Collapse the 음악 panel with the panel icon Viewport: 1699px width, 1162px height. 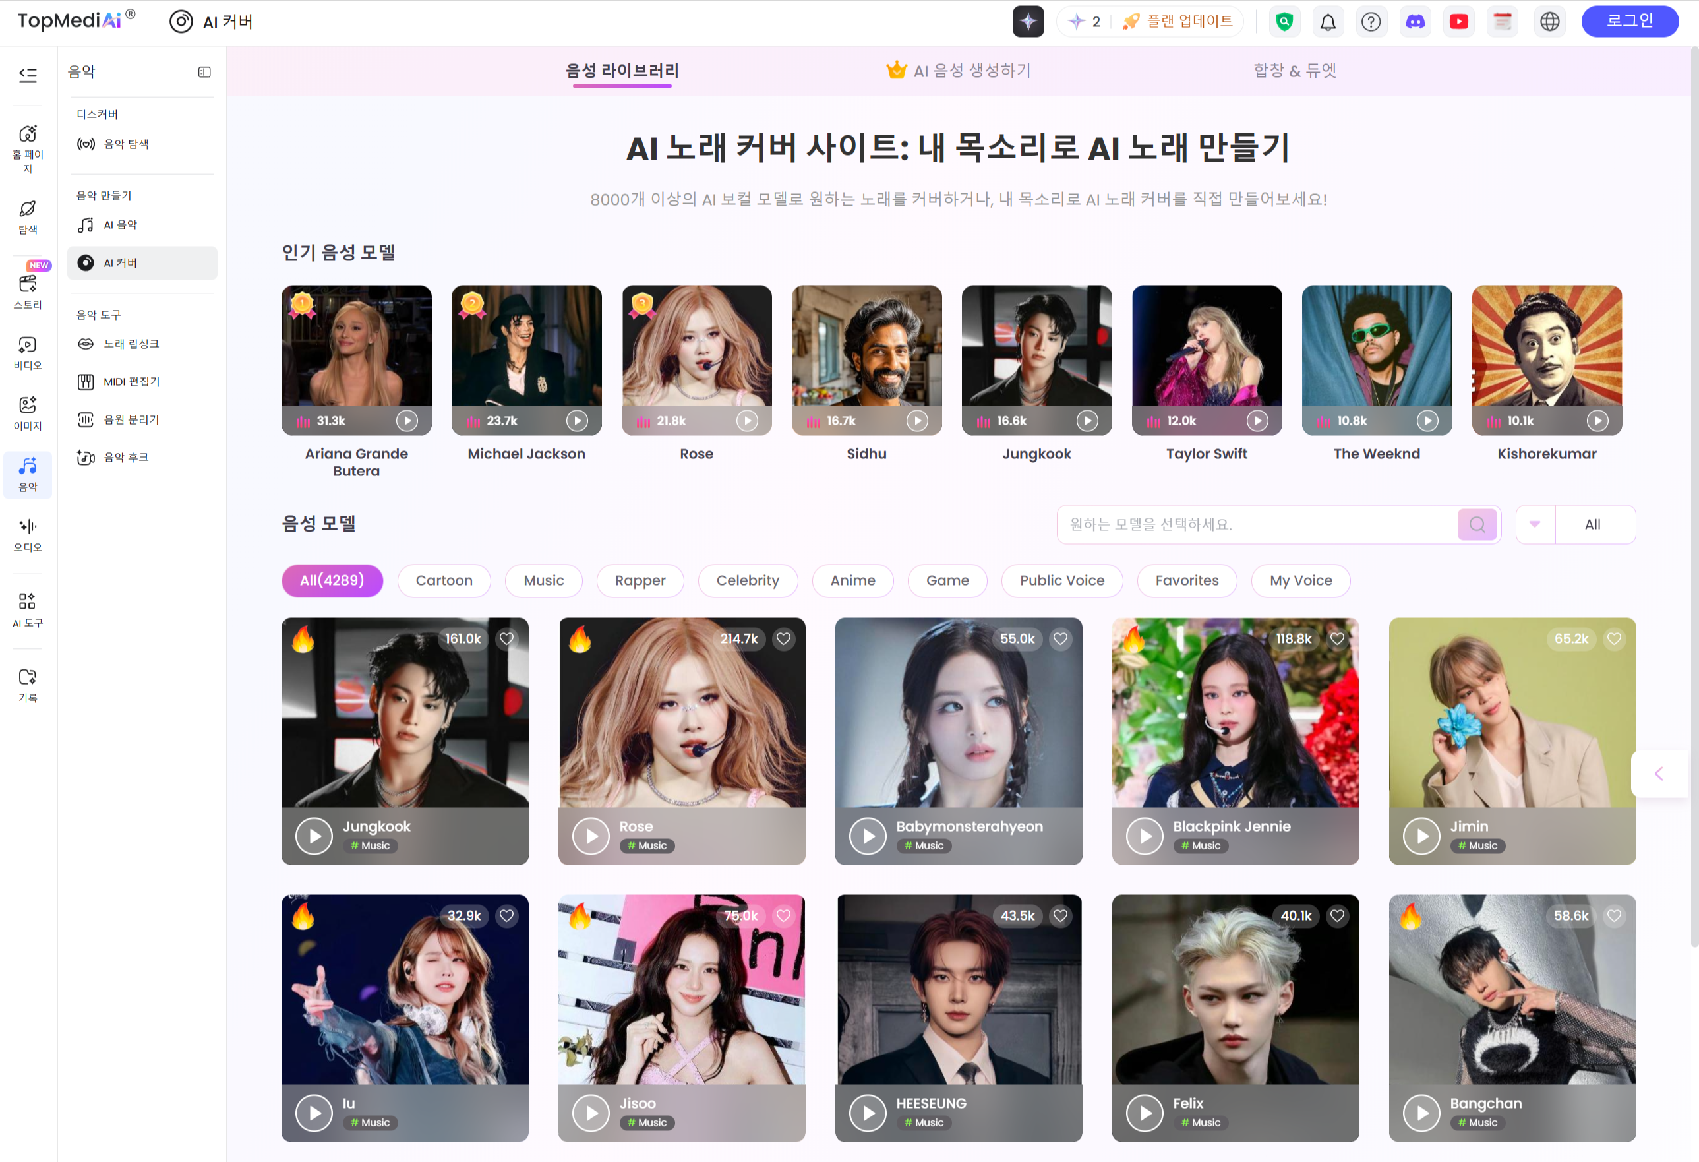click(204, 72)
